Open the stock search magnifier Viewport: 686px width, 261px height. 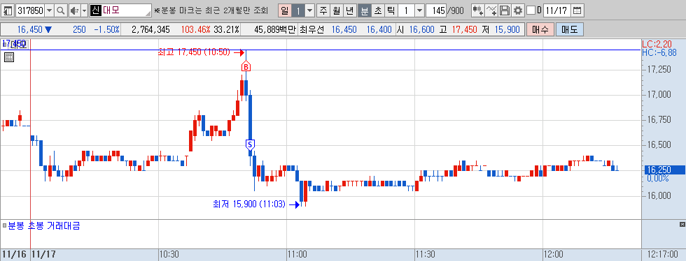click(61, 10)
